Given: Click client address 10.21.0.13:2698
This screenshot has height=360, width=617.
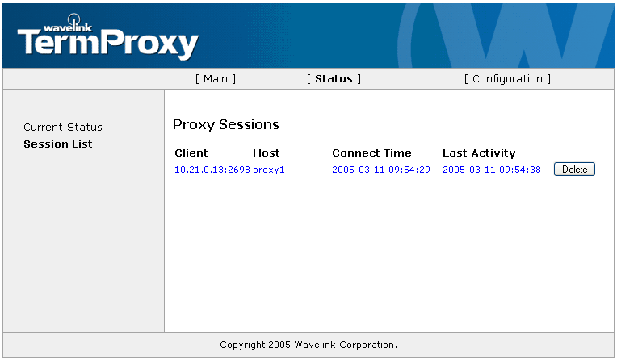Looking at the screenshot, I should coord(212,170).
